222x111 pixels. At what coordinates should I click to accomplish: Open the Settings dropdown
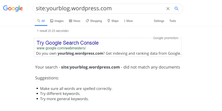[x=159, y=21]
